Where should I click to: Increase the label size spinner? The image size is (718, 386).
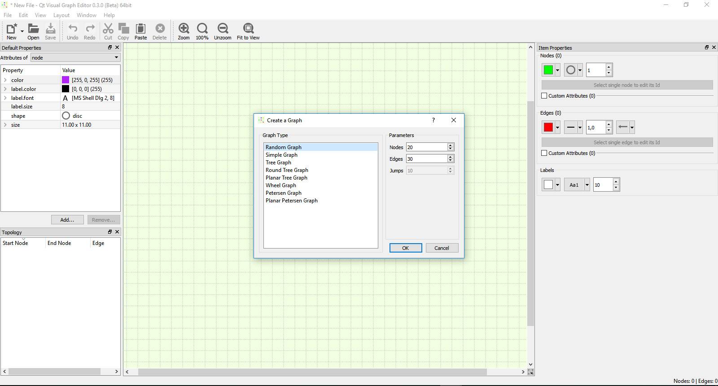point(616,181)
